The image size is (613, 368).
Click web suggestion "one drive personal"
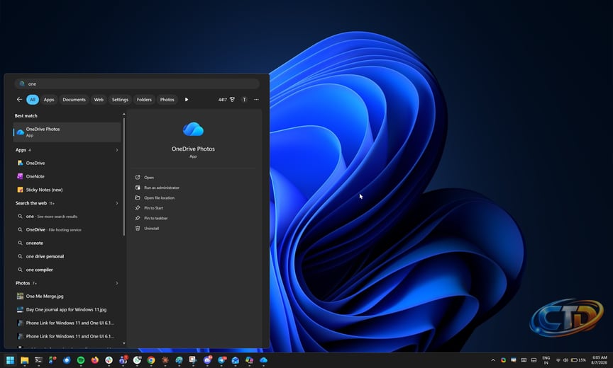(x=67, y=256)
